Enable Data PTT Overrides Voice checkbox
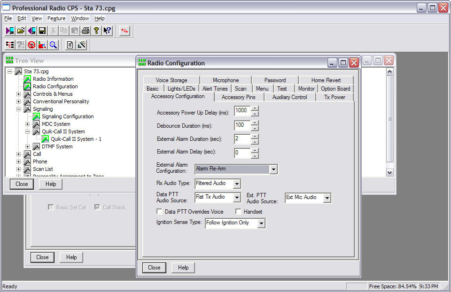This screenshot has width=451, height=292. 160,212
